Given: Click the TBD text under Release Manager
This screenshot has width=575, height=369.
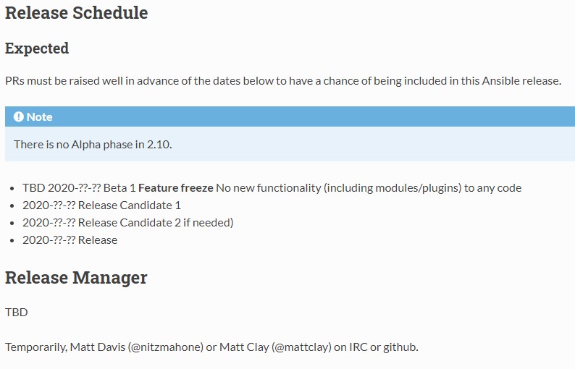Looking at the screenshot, I should click(x=17, y=312).
